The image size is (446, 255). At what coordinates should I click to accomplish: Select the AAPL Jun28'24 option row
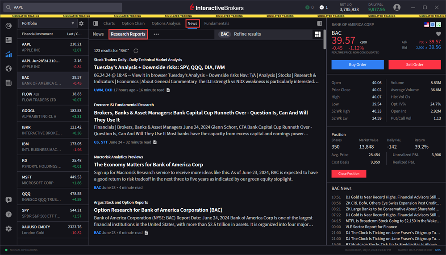click(x=53, y=64)
